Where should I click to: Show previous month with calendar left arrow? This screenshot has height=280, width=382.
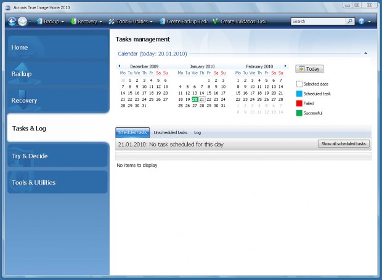(x=120, y=66)
